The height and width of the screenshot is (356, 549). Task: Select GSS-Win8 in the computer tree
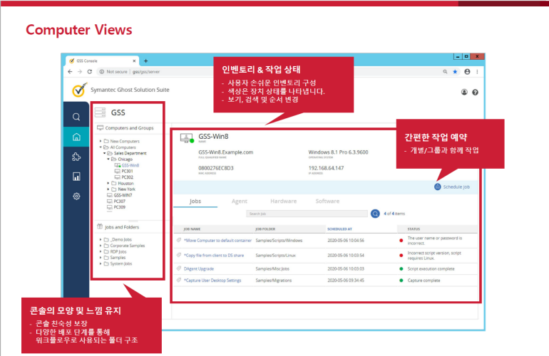pyautogui.click(x=130, y=165)
